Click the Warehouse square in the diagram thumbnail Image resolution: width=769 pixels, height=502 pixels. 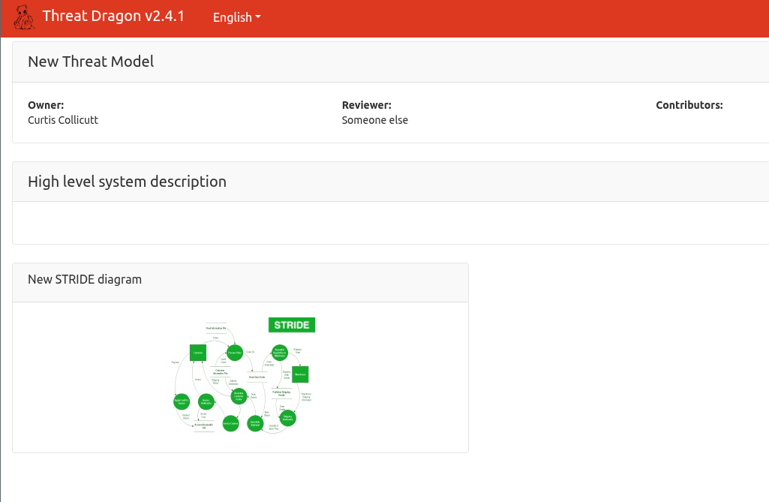coord(300,374)
